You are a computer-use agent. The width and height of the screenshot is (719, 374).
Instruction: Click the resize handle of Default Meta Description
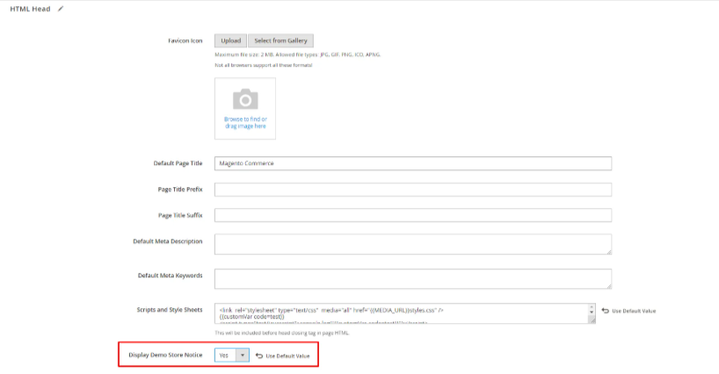tap(607, 251)
